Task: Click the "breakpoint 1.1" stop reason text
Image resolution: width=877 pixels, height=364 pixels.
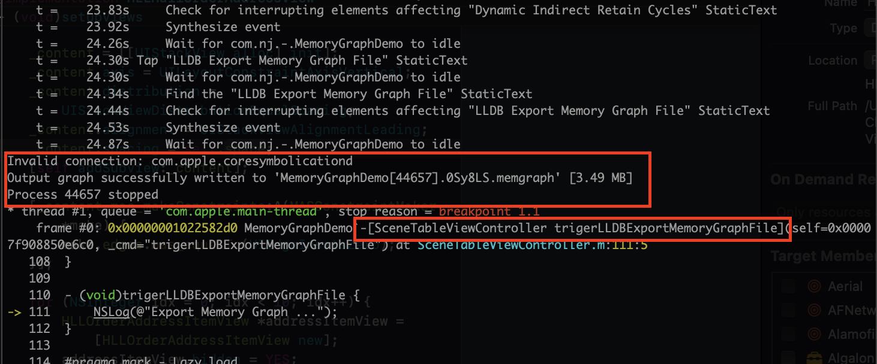Action: coord(489,211)
